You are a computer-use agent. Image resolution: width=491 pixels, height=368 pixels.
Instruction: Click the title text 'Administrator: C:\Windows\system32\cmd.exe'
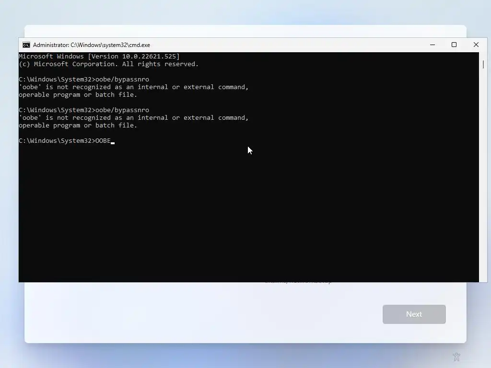(92, 45)
